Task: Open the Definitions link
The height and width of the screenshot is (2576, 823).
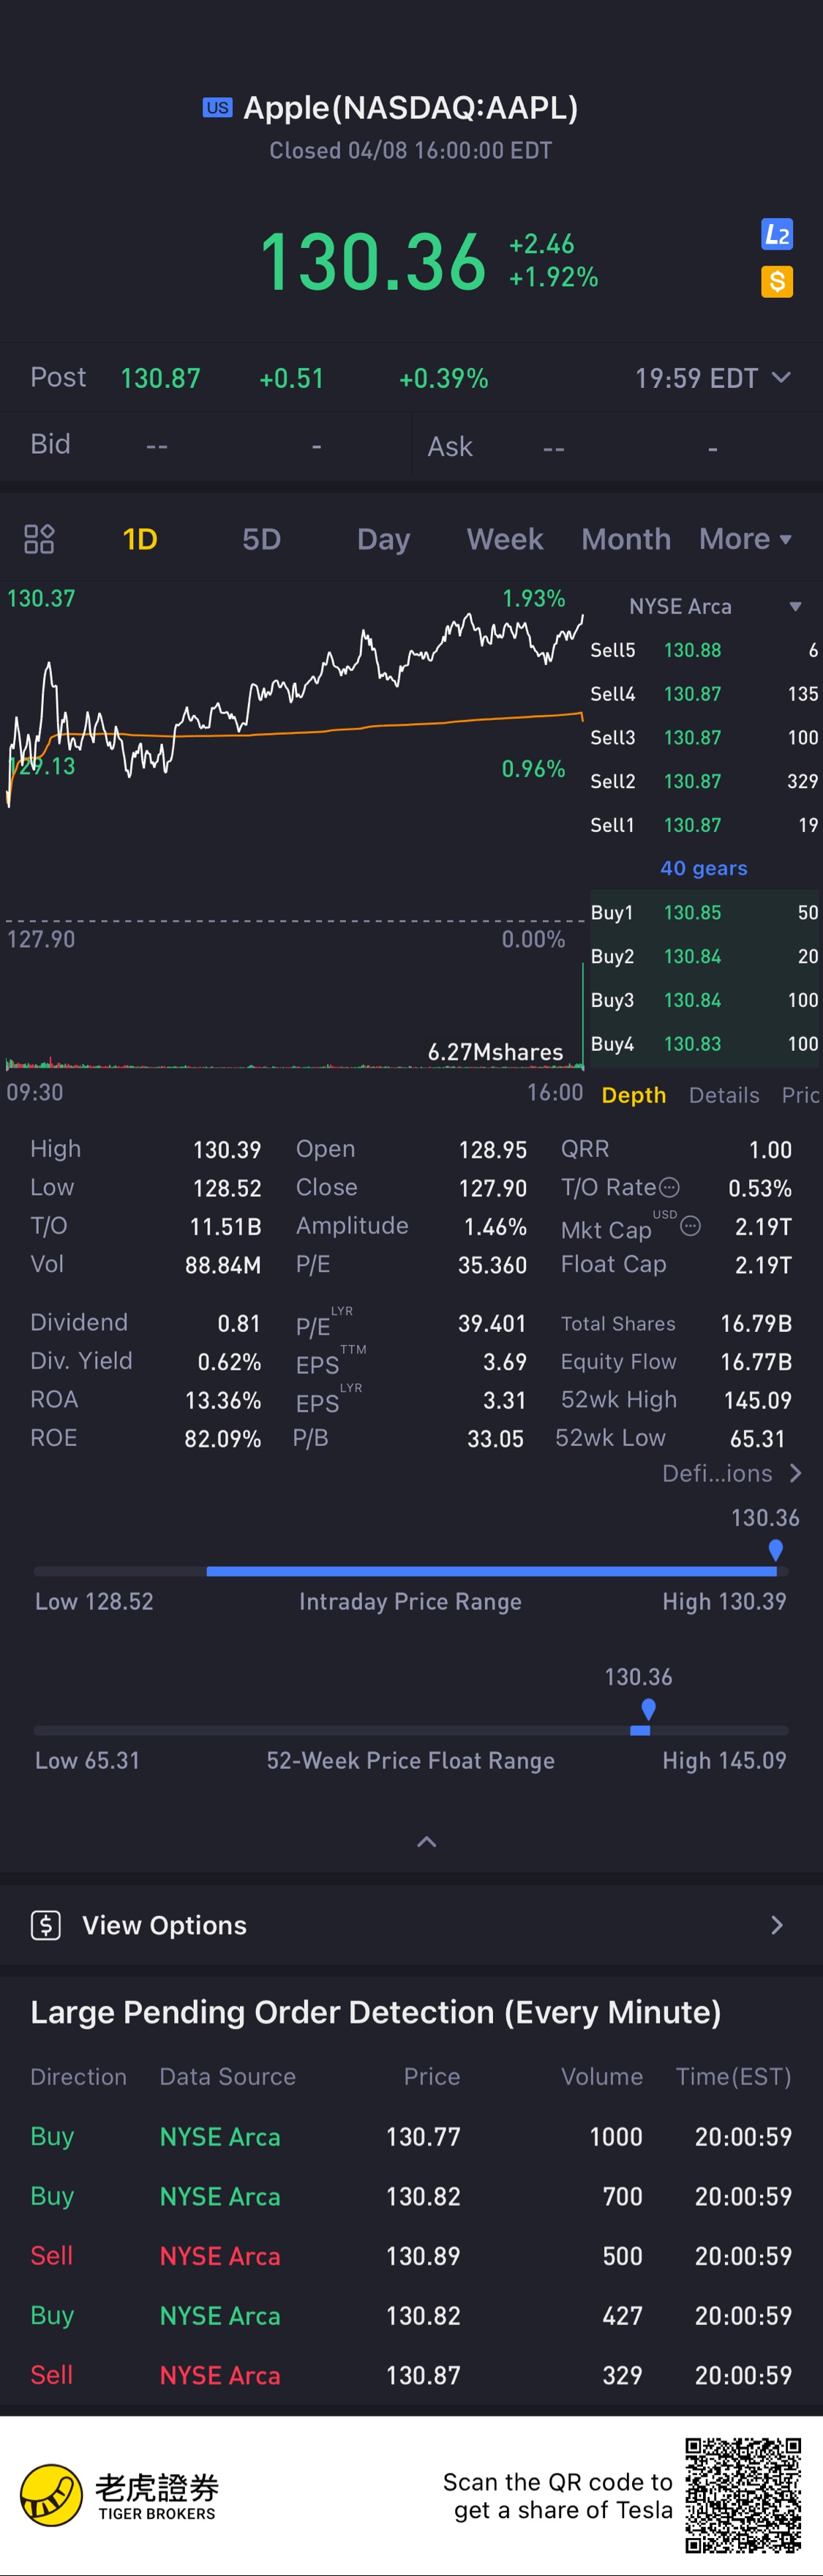Action: coord(731,1473)
